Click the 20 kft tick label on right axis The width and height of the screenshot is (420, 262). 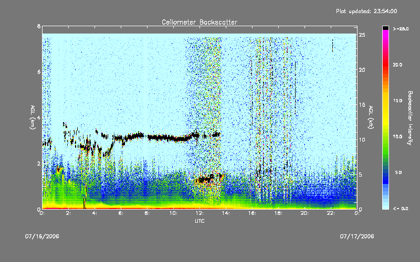pos(362,70)
